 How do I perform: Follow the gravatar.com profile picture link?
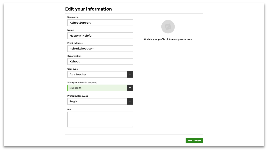168,39
